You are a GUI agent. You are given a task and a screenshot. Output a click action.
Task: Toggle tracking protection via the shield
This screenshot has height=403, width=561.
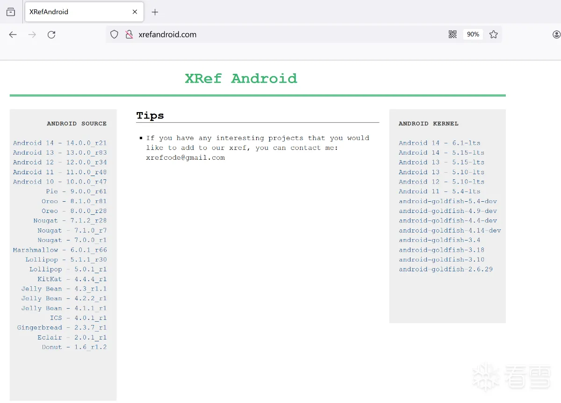[114, 34]
